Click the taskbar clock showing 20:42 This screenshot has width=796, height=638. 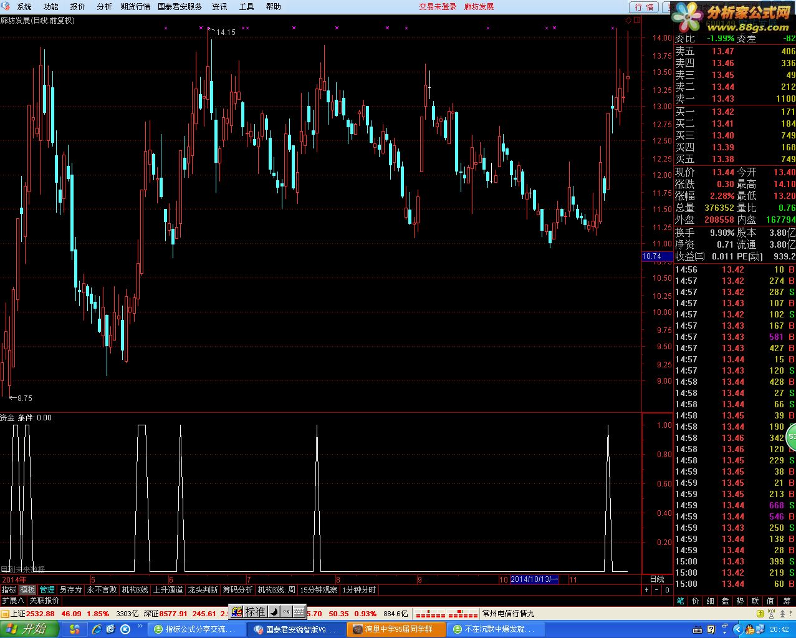pyautogui.click(x=780, y=629)
